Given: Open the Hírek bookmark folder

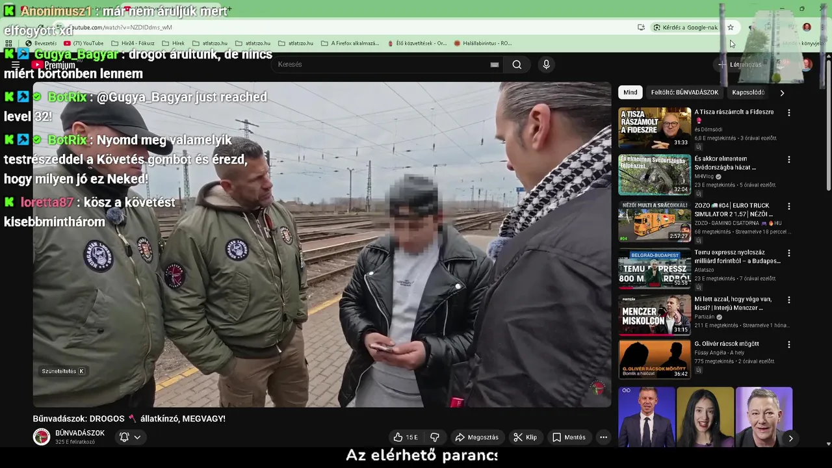Looking at the screenshot, I should coord(173,44).
